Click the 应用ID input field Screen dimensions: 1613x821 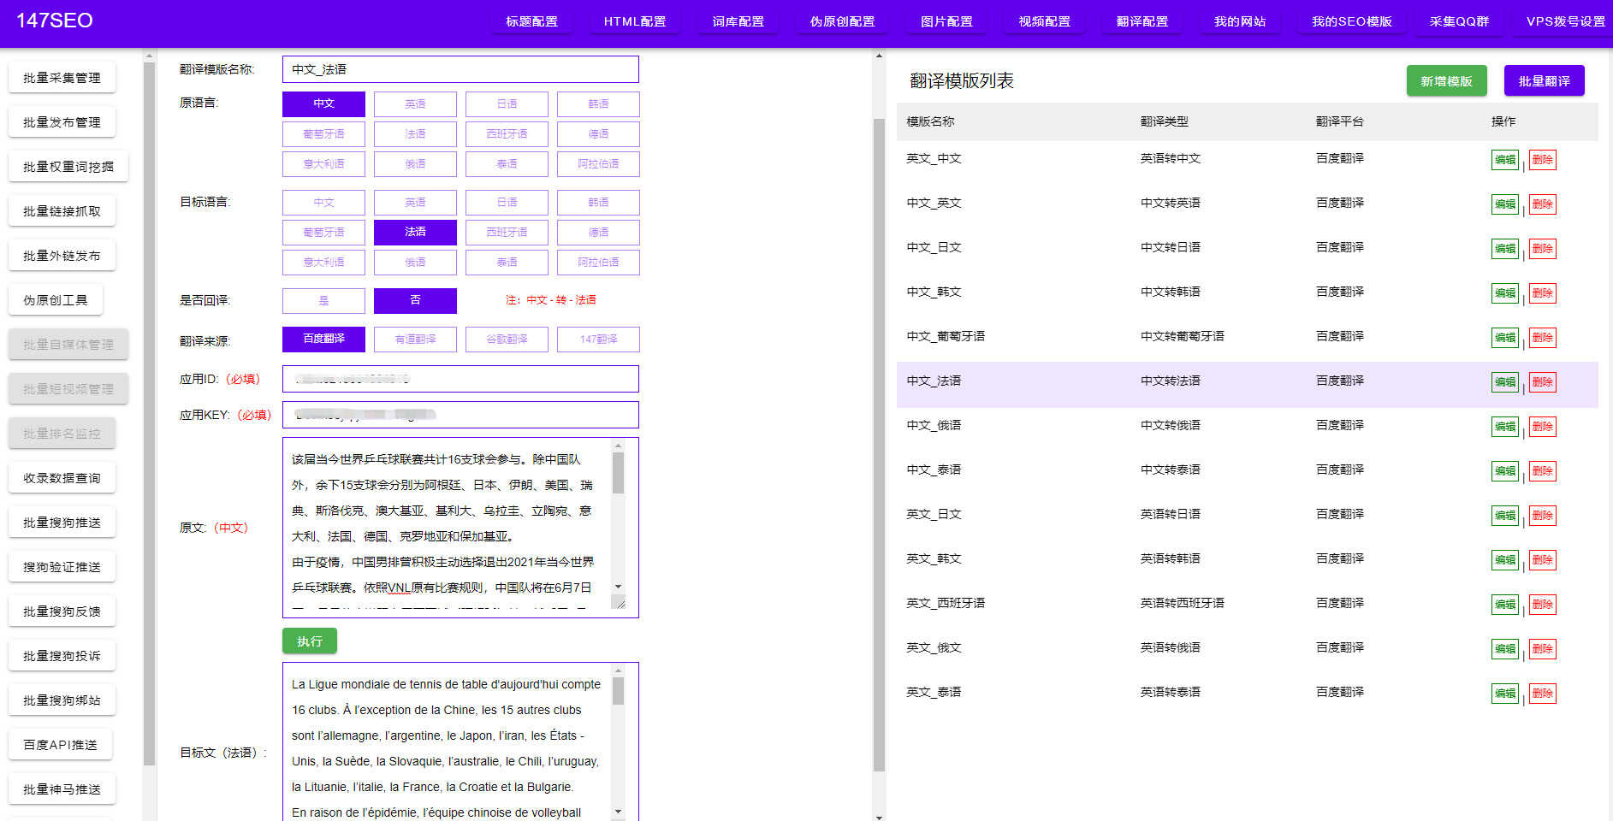(x=460, y=379)
